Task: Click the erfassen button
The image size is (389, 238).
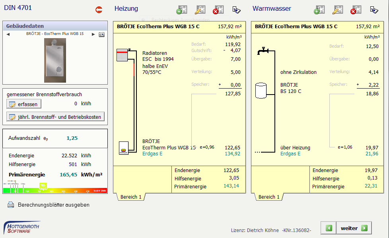Action: point(24,104)
